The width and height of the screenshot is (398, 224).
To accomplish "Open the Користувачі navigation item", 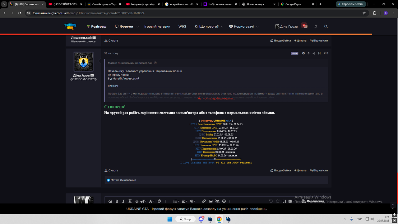I will point(241,26).
